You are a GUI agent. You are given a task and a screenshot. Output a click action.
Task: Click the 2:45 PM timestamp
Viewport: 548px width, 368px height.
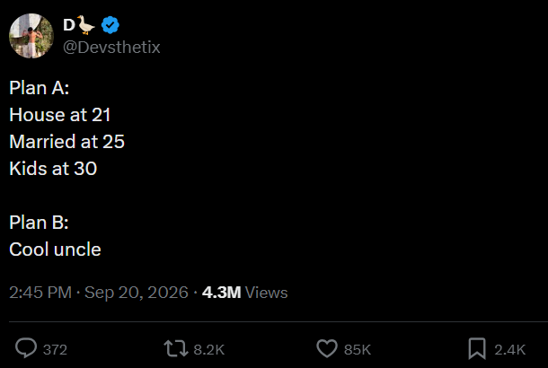[x=40, y=293]
